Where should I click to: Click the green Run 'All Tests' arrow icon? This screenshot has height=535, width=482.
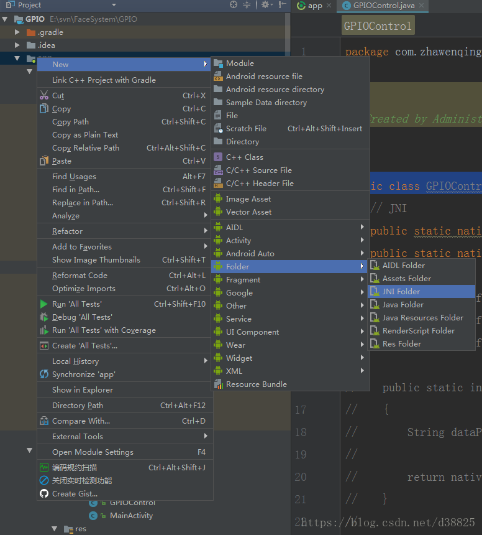(44, 304)
